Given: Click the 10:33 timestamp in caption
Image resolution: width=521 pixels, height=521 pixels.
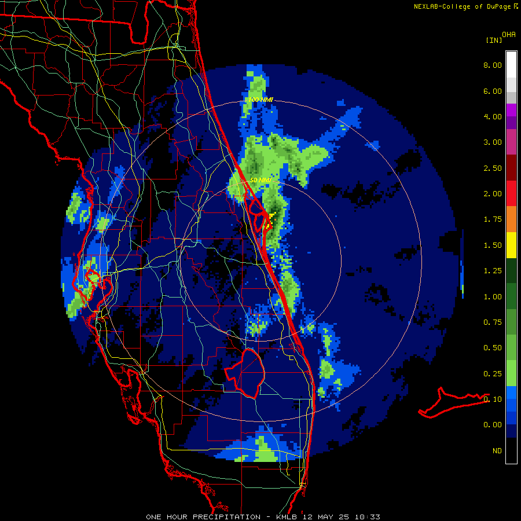Looking at the screenshot, I should 367,517.
